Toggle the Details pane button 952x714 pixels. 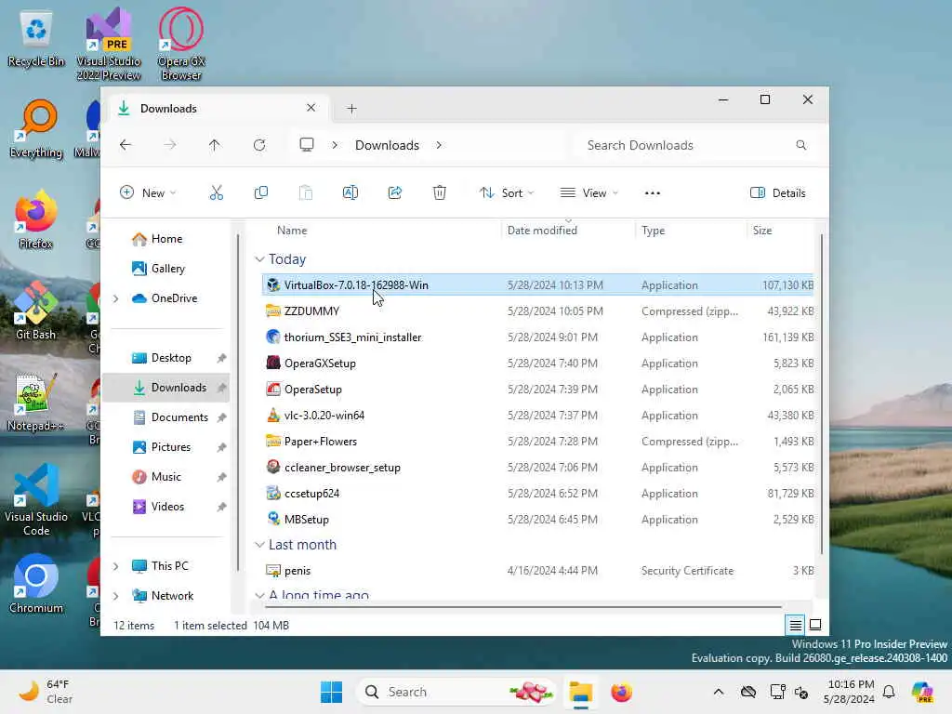778,193
